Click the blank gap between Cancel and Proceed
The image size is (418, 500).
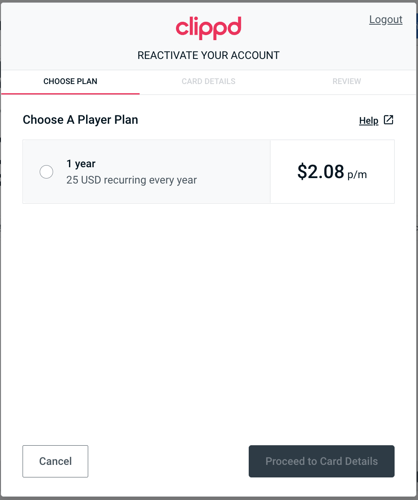(167, 461)
